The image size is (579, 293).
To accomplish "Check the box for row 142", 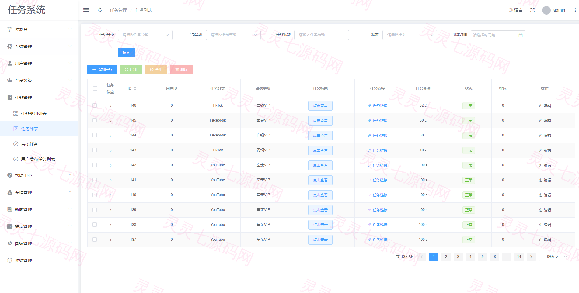I will point(95,165).
